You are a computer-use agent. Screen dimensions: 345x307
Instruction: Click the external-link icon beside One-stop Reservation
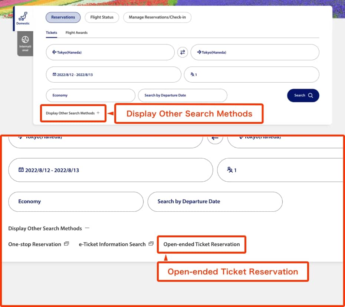(66, 244)
